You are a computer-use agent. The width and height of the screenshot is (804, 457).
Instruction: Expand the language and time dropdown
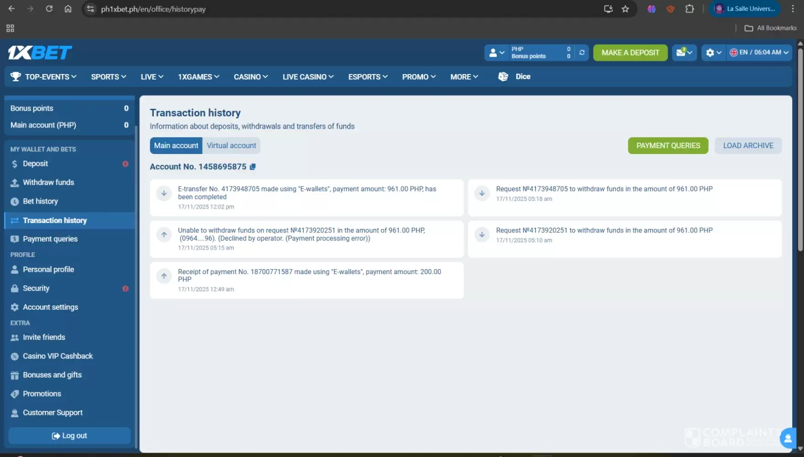tap(759, 53)
